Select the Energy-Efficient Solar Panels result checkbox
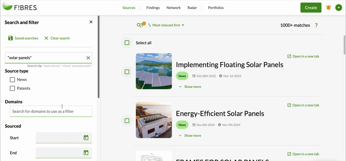The image size is (346, 161). 127,121
